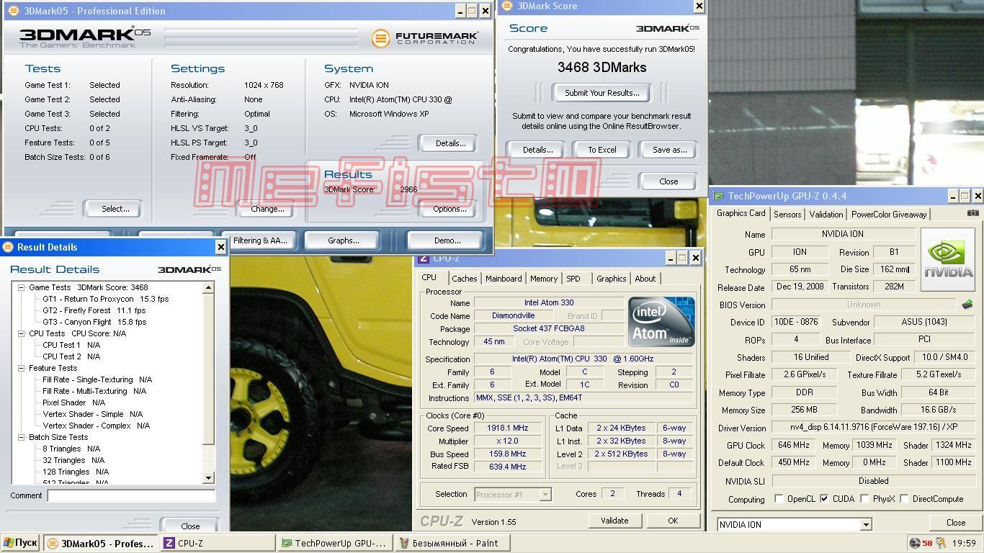Screen dimensions: 984x553
Task: Open the Caches tab in CPU-Z
Action: (x=464, y=279)
